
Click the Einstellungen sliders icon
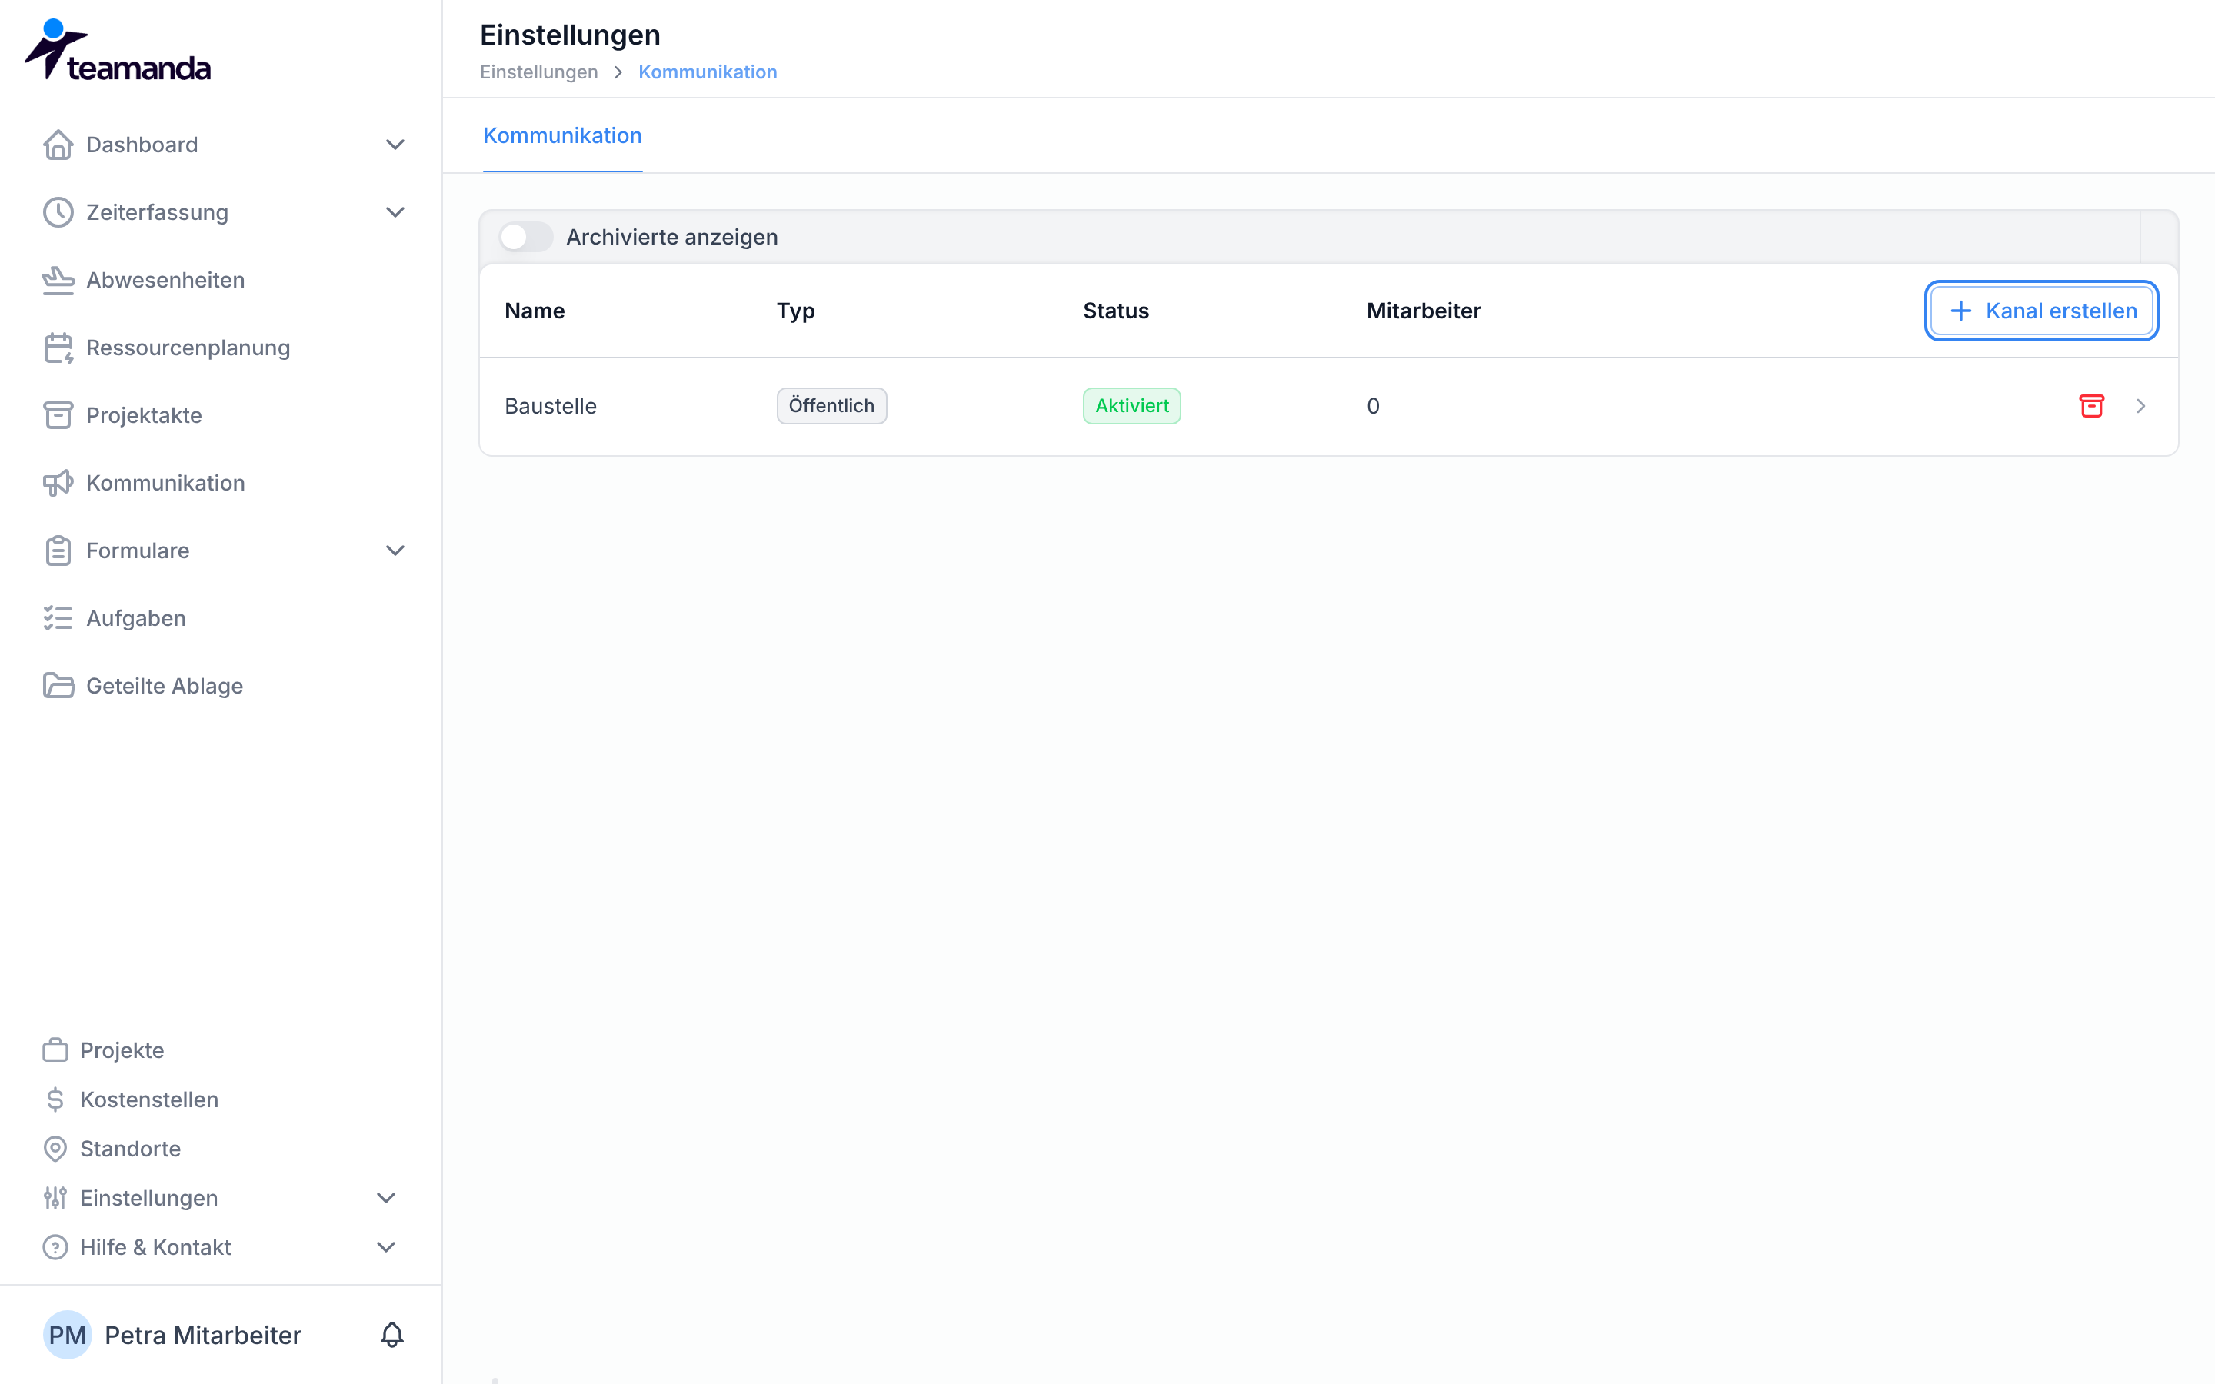point(55,1198)
